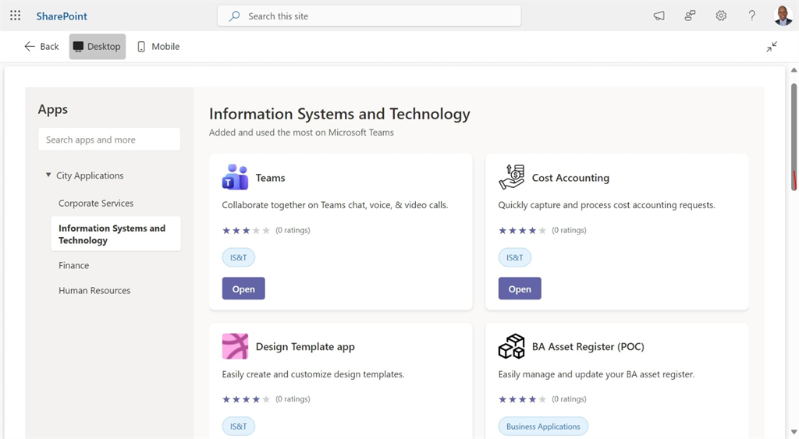Click the Search apps and more field
The width and height of the screenshot is (799, 439).
[x=109, y=140]
